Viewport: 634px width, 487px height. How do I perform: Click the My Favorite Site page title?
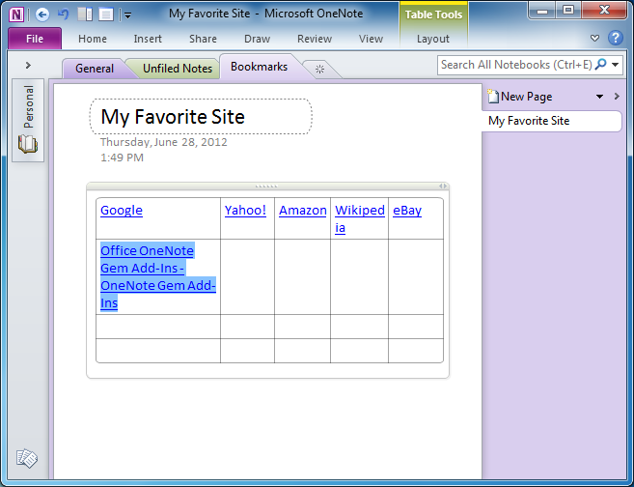pos(173,117)
